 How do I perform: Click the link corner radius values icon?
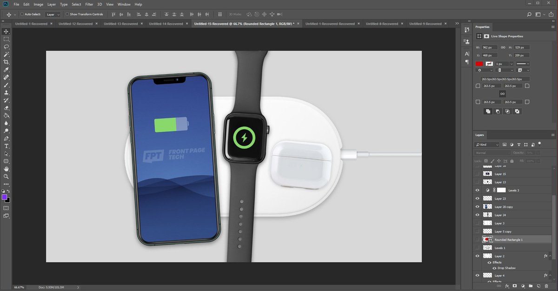coord(502,93)
